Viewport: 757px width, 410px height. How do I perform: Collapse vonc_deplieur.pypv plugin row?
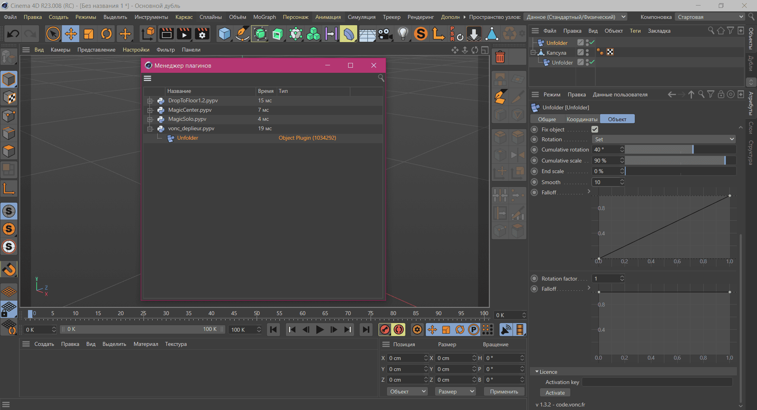click(x=150, y=129)
